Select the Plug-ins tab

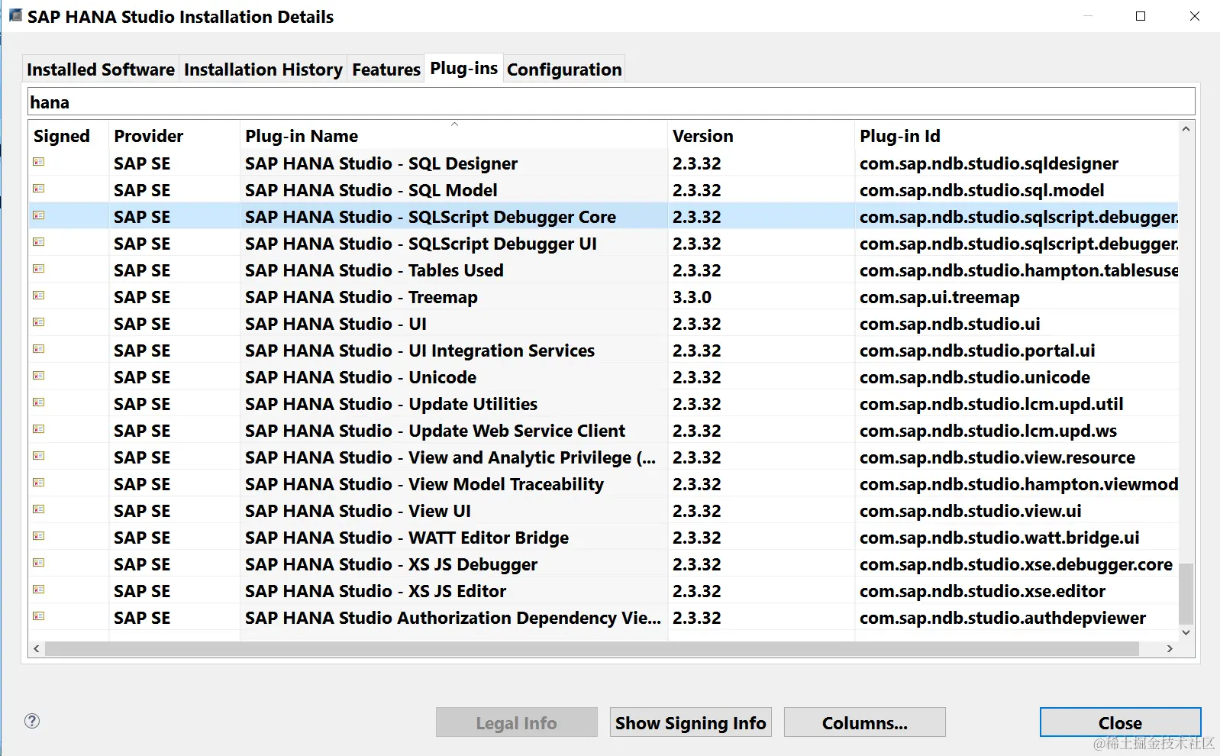(464, 68)
